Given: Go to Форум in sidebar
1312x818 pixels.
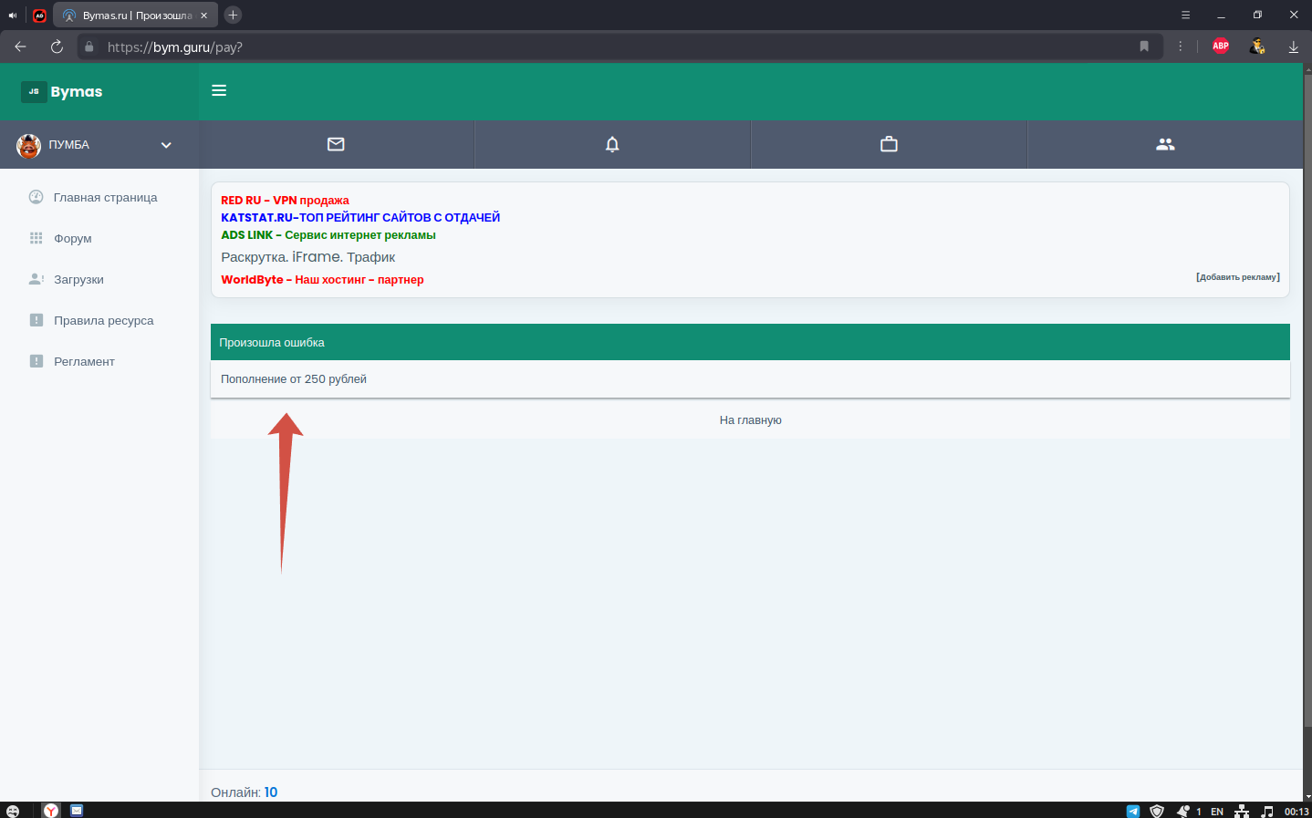Looking at the screenshot, I should pyautogui.click(x=72, y=239).
